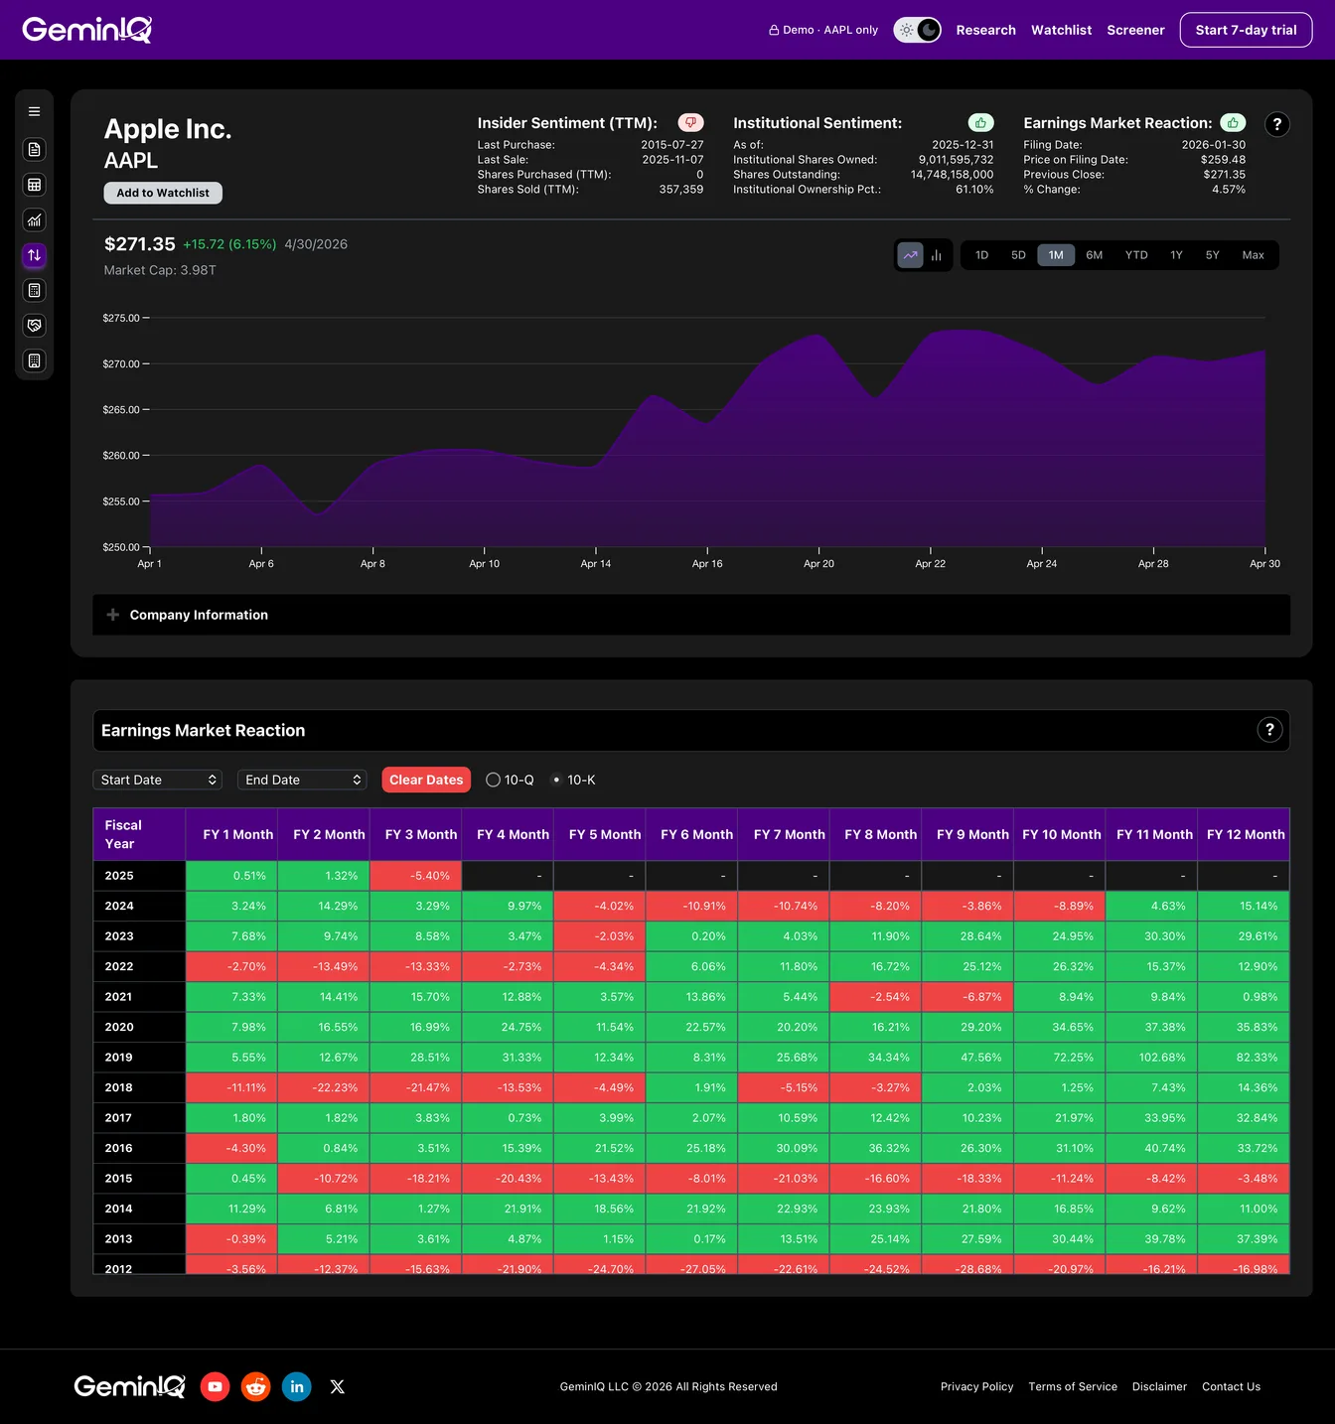This screenshot has width=1335, height=1424.
Task: Select the YTD chart range
Action: [x=1136, y=255]
